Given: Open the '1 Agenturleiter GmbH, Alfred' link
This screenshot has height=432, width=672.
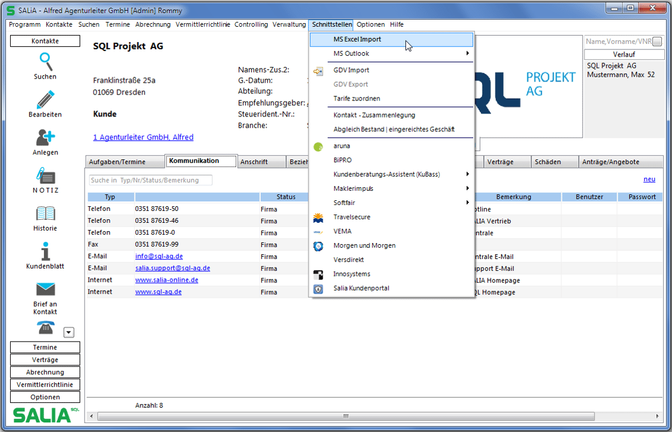Looking at the screenshot, I should point(143,137).
